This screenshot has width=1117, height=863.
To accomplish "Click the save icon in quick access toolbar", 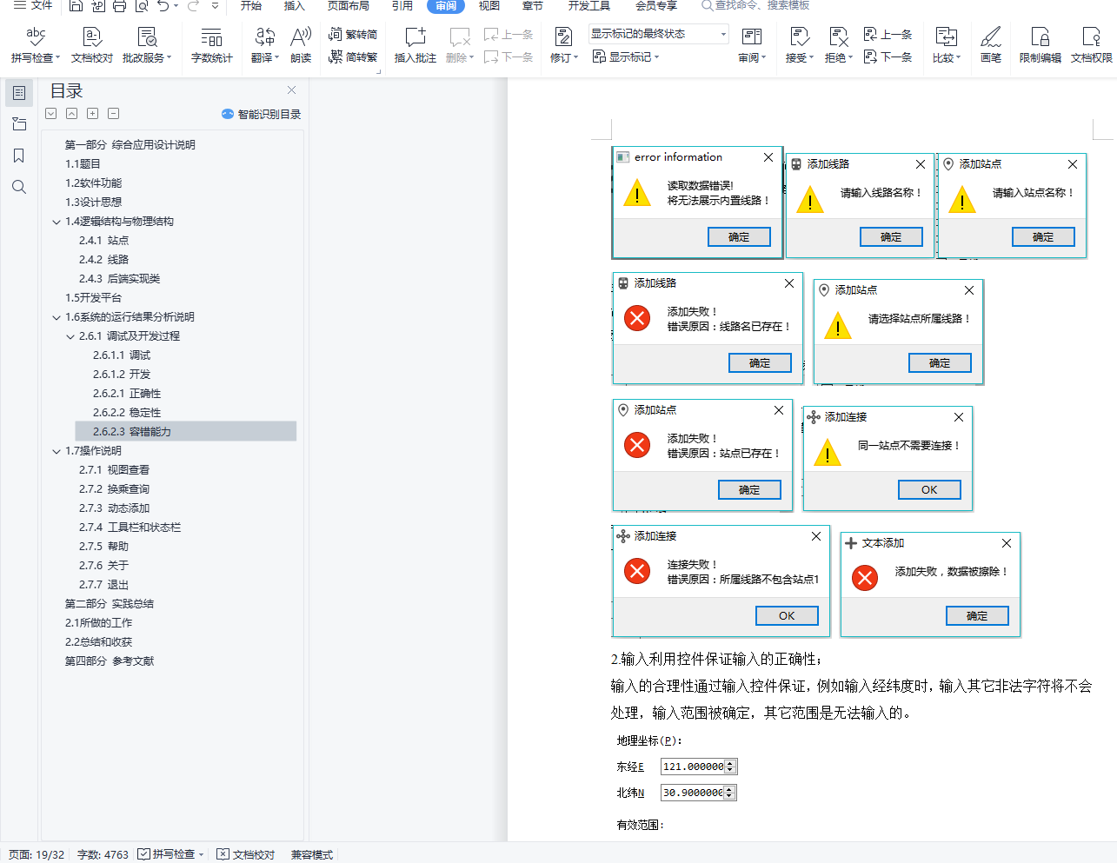I will (x=76, y=6).
